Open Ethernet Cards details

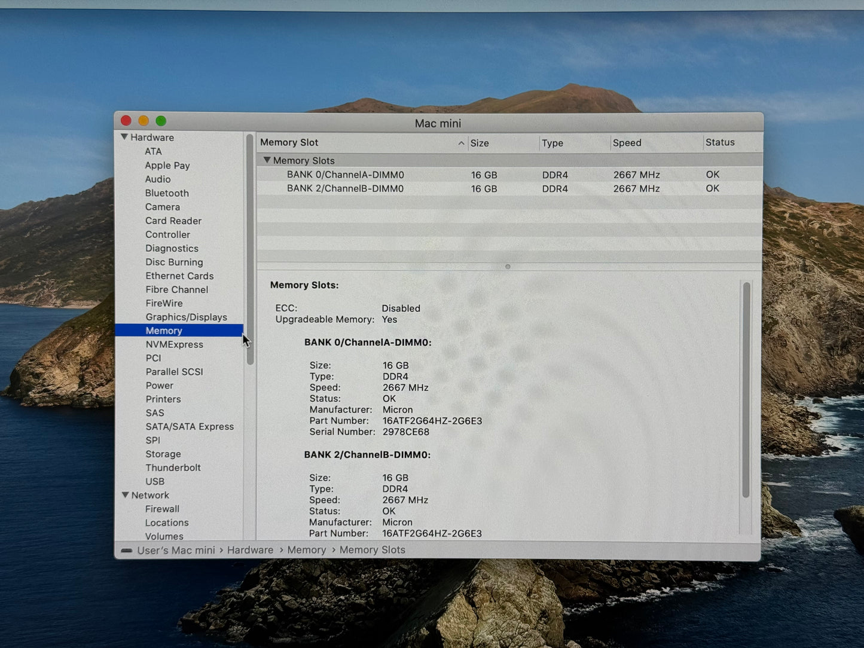[x=179, y=276]
